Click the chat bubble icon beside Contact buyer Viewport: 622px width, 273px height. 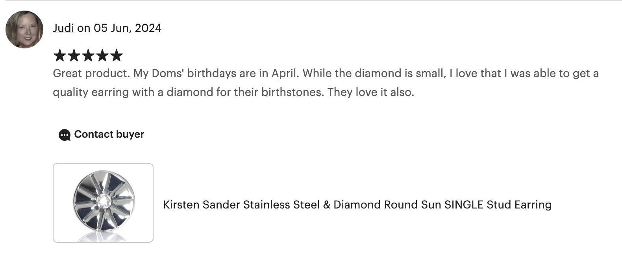65,135
